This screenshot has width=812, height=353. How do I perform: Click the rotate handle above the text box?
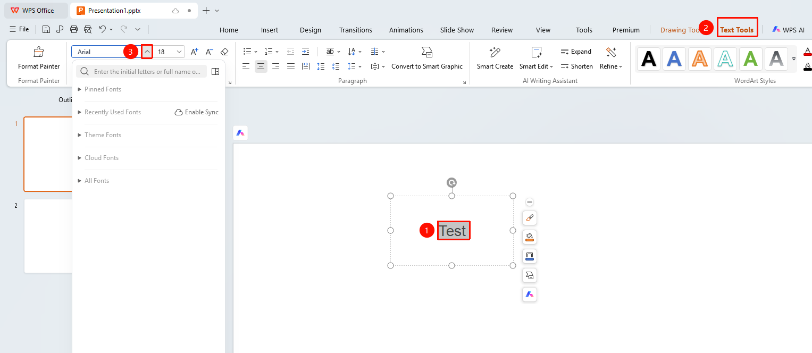coord(451,183)
